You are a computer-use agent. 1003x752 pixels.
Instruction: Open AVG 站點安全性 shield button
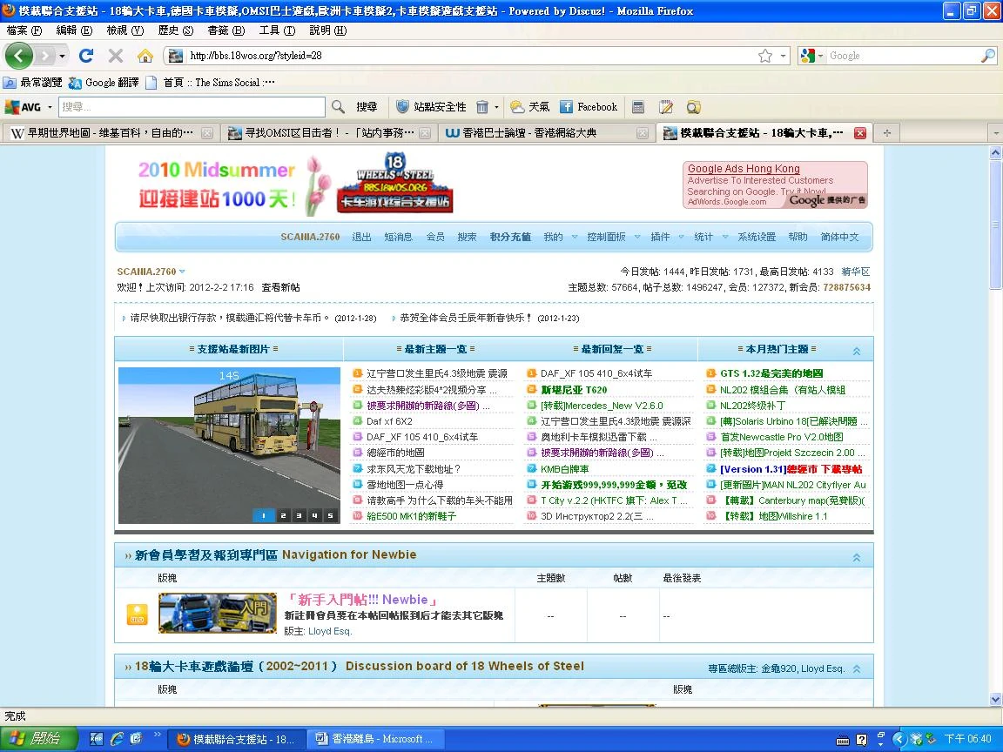pos(430,107)
